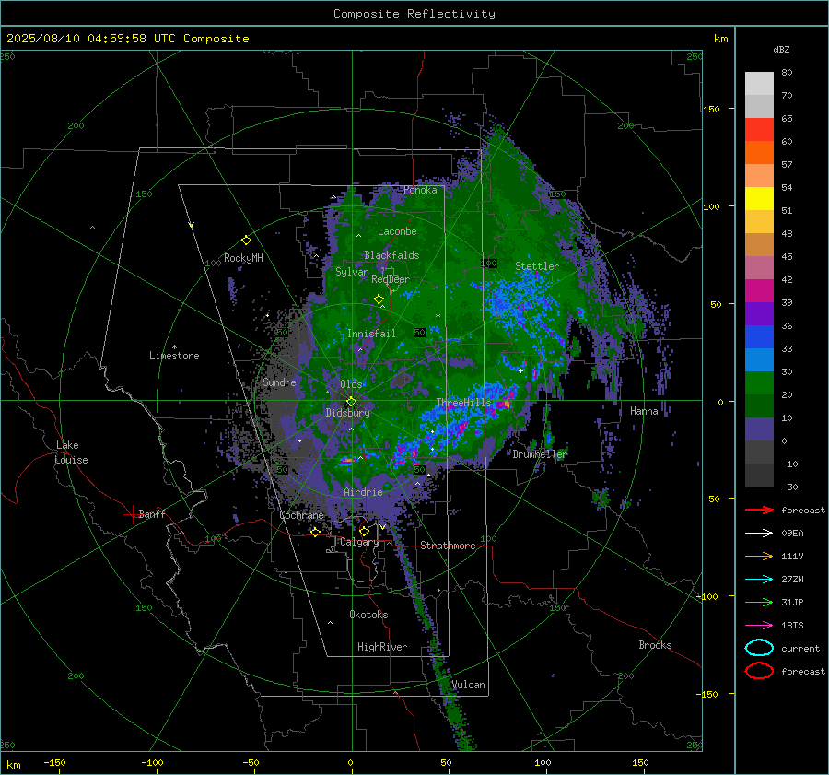Click the Didsbury city label
The width and height of the screenshot is (829, 775).
(348, 413)
